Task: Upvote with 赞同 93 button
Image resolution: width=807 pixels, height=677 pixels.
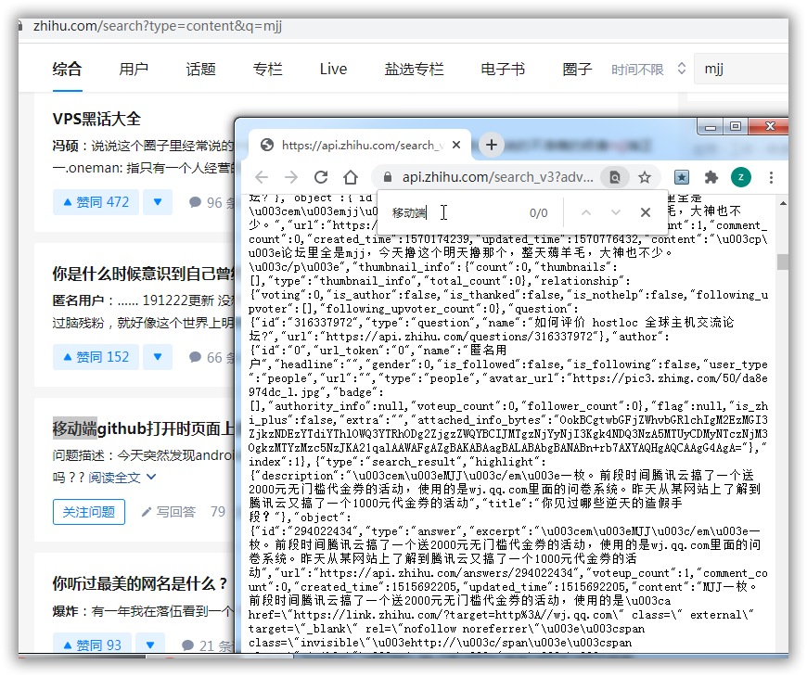Action: (x=92, y=645)
